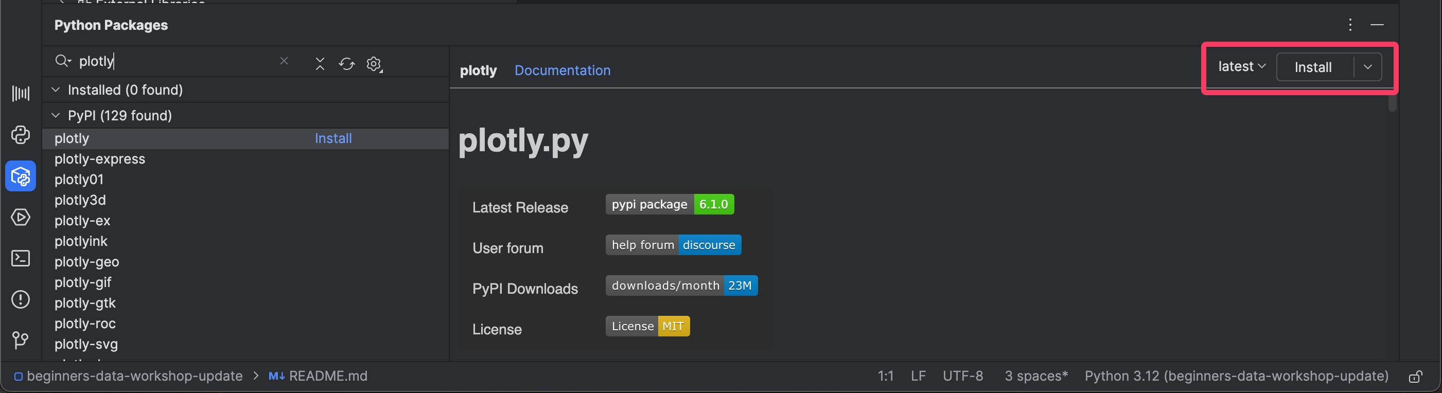Open the plotly Documentation link
This screenshot has width=1442, height=393.
(562, 70)
